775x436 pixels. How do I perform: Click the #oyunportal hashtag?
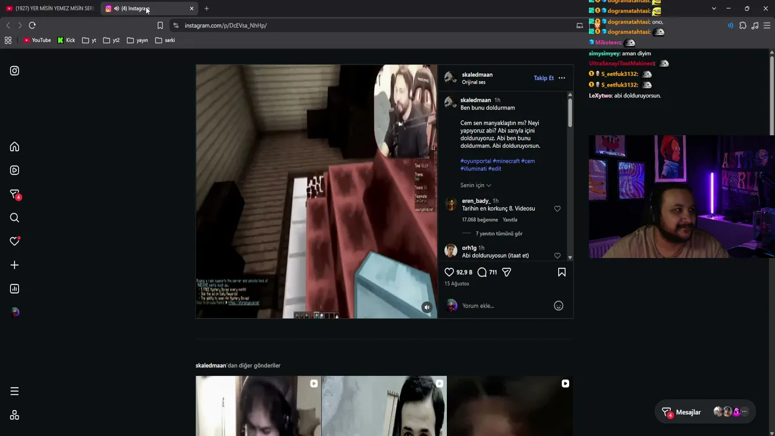tap(476, 161)
